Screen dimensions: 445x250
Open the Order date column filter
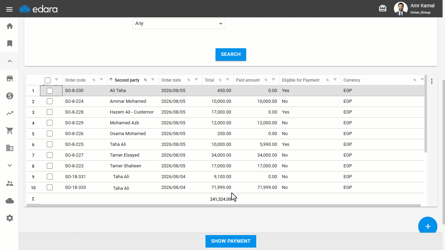click(x=196, y=80)
